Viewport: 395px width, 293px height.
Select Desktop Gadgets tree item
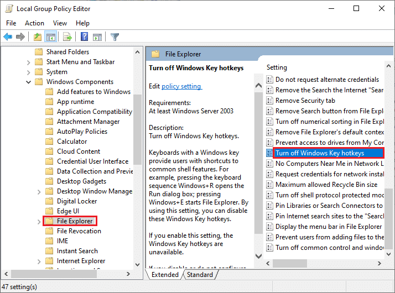click(81, 181)
